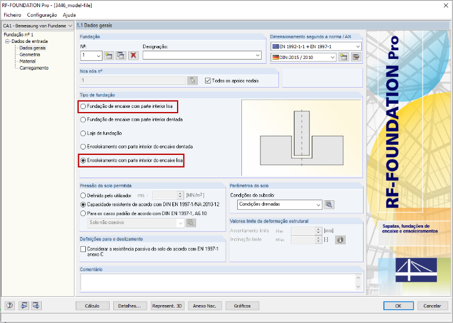Open the Ajuda menu
This screenshot has width=453, height=323.
pyautogui.click(x=69, y=15)
